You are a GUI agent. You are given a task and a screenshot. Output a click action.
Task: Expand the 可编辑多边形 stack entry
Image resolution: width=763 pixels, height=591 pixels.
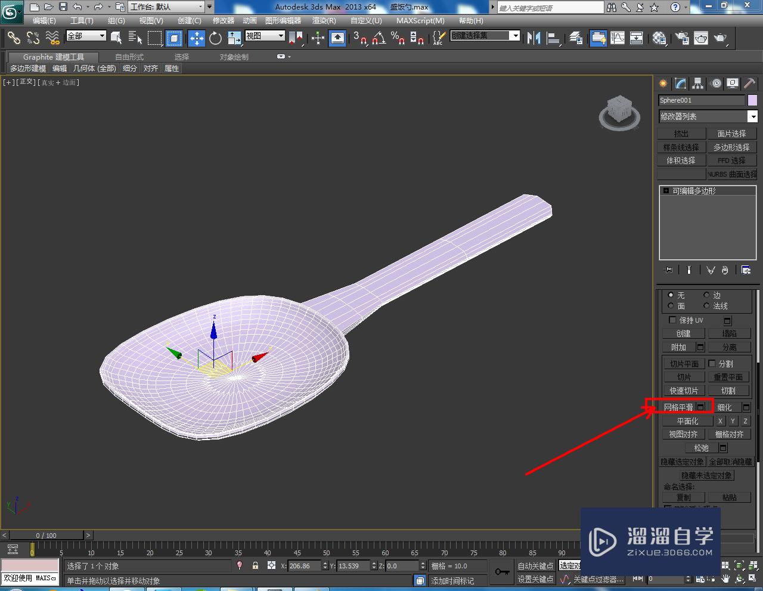(666, 191)
